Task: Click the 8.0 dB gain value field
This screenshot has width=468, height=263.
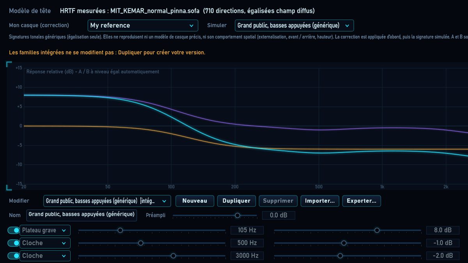Action: click(x=443, y=230)
